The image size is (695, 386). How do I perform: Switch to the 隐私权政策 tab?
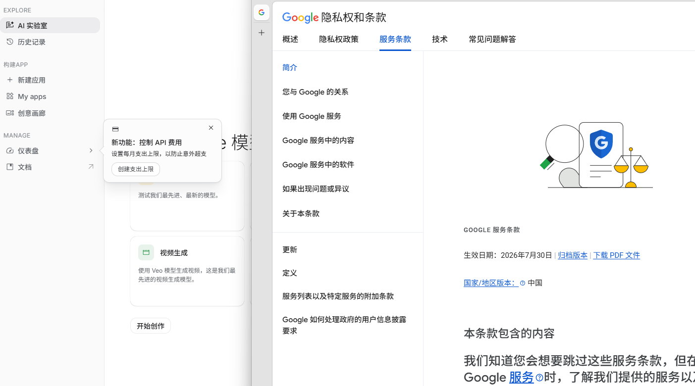pos(339,39)
